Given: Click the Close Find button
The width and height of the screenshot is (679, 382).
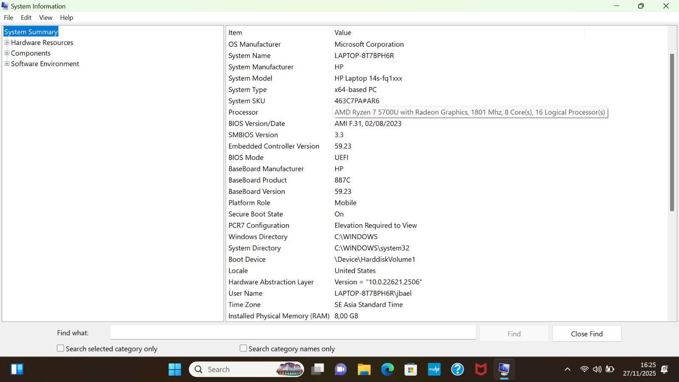Looking at the screenshot, I should pyautogui.click(x=586, y=334).
